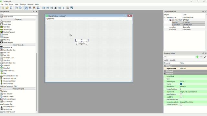Image resolution: width=207 pixels, height=116 pixels.
Task: Collapse the MainWindow tree node
Action: click(x=165, y=17)
